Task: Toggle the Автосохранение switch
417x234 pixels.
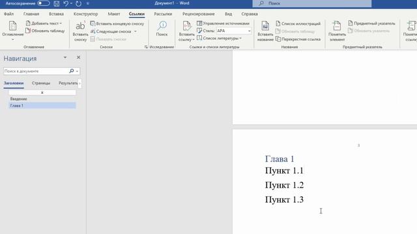Action: [x=44, y=3]
